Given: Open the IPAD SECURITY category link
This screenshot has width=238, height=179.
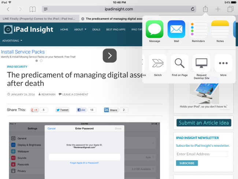Looking at the screenshot, I should (17, 67).
